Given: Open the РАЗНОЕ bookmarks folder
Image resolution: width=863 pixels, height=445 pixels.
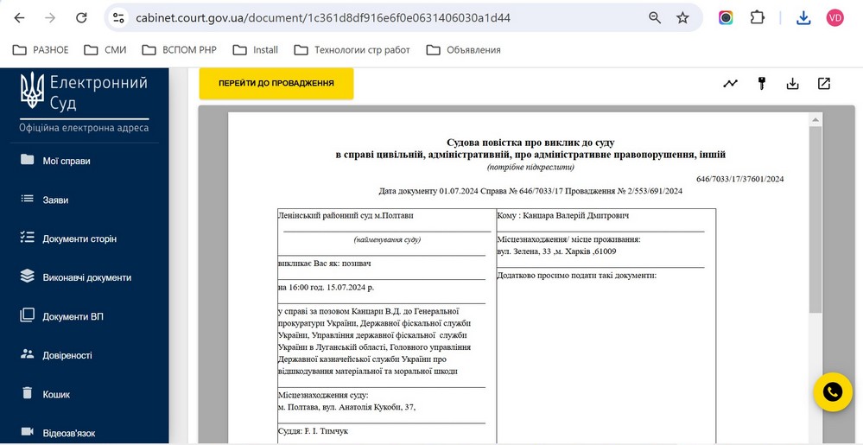Looking at the screenshot, I should point(41,50).
